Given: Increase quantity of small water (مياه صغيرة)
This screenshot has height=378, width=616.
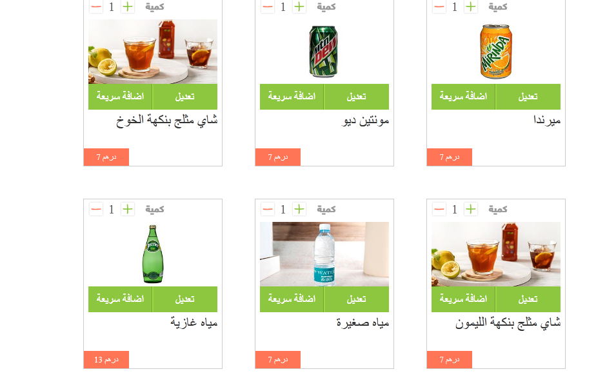Looking at the screenshot, I should [x=299, y=209].
